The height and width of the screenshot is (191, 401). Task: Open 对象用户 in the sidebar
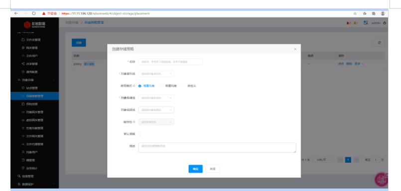30,152
